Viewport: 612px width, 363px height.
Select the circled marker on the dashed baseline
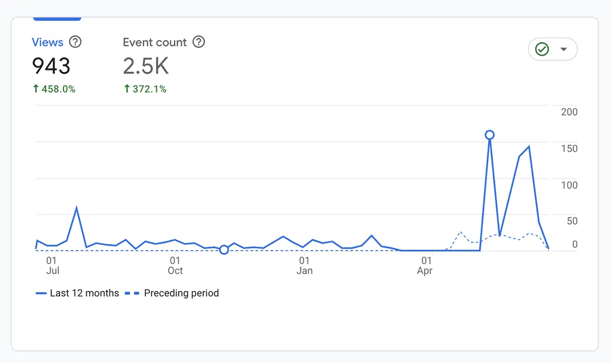tap(223, 250)
